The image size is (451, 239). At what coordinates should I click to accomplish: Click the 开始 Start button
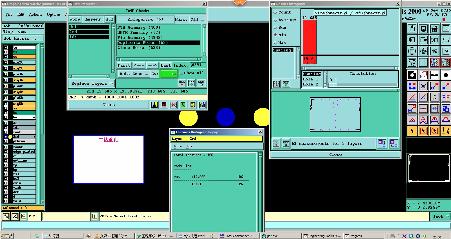coord(7,236)
